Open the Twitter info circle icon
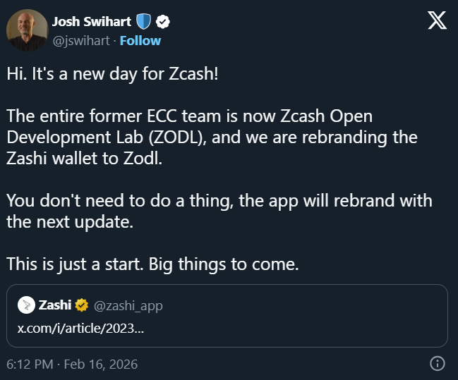Viewport: 458px width, 380px height. [x=437, y=364]
